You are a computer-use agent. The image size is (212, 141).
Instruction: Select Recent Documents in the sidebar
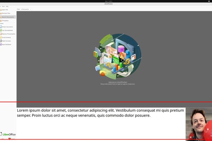[7, 17]
